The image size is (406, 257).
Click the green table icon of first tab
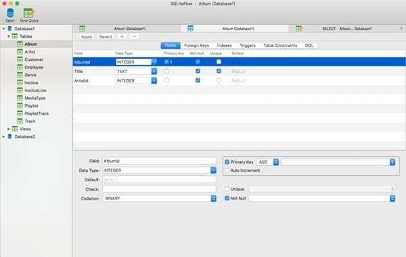pos(83,28)
